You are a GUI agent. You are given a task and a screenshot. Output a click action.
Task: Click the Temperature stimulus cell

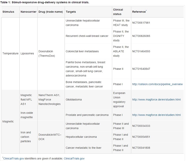click(x=10, y=53)
